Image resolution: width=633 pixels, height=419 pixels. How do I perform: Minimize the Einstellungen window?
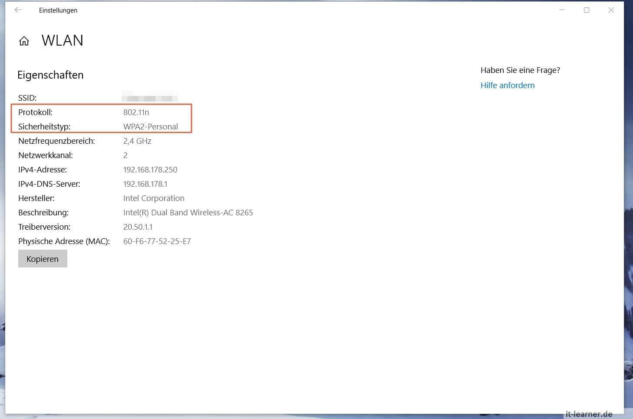(x=561, y=10)
